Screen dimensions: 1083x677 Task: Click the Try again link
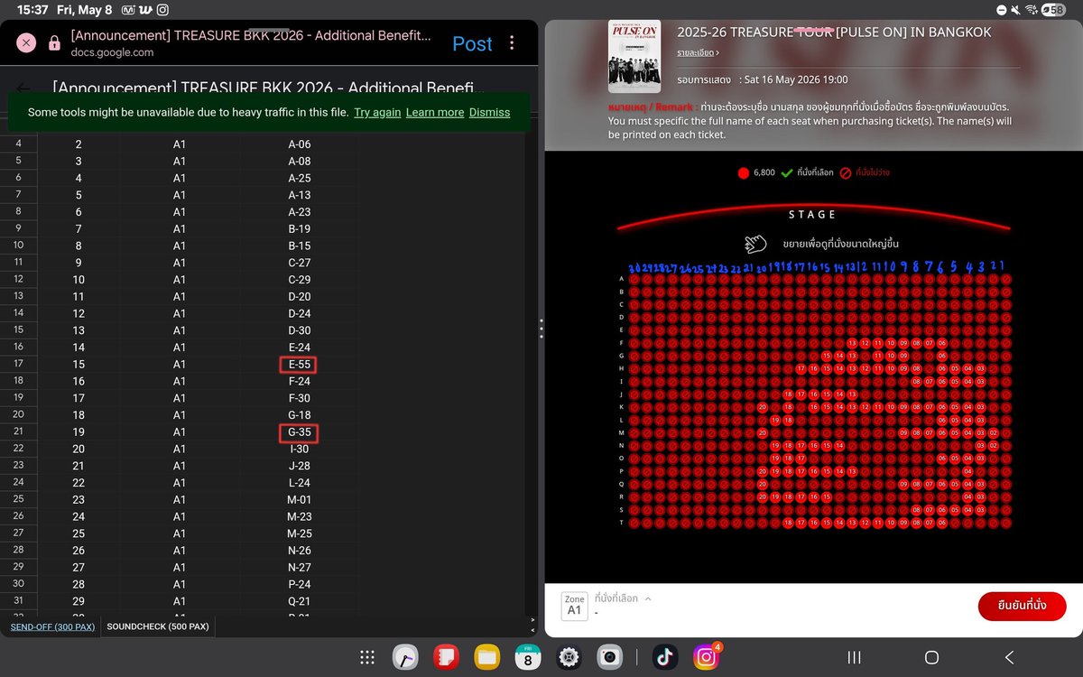[377, 113]
